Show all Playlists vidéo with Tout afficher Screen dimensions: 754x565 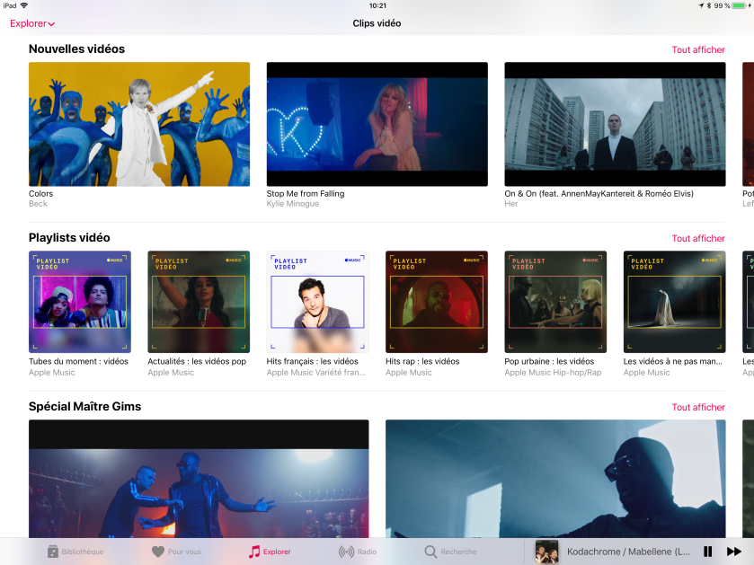coord(698,239)
